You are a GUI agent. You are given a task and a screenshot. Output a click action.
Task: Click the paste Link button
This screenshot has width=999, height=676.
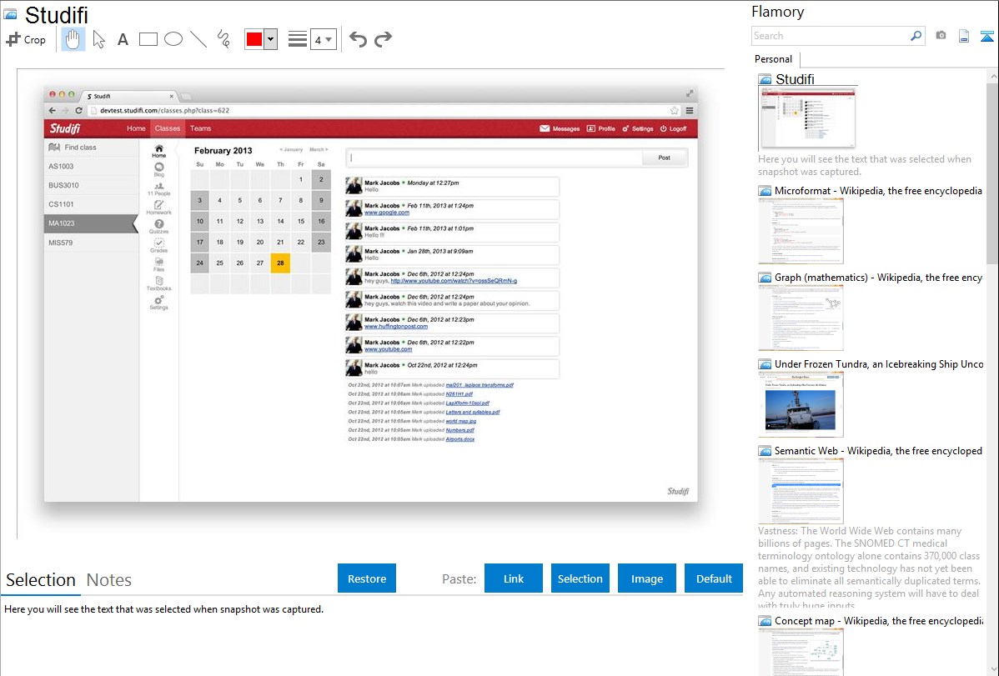point(514,578)
